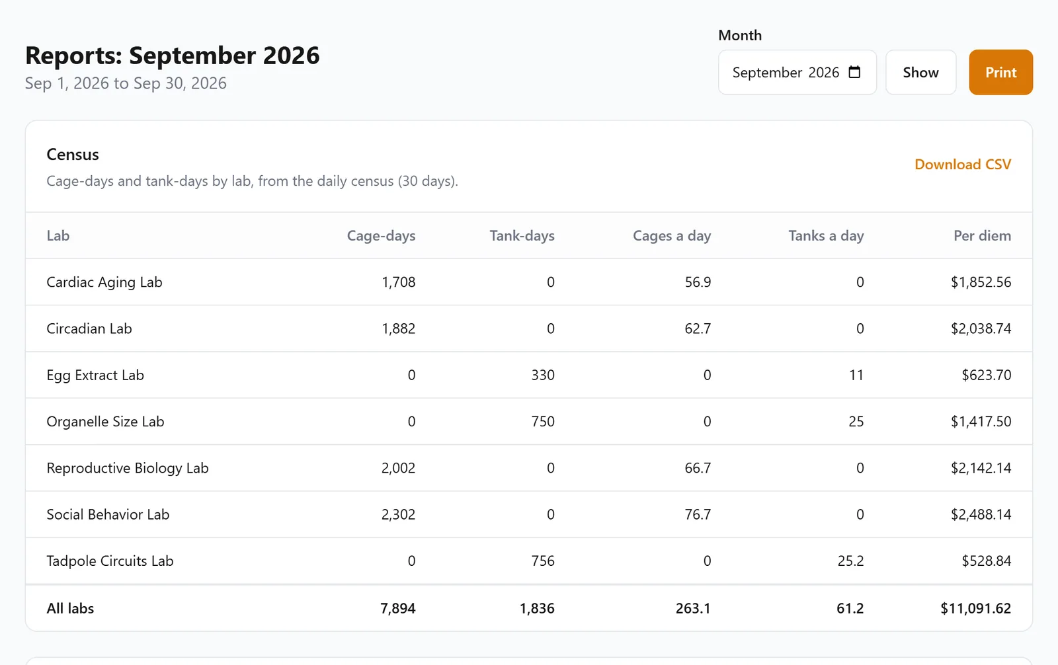Click the per diem value $1,852.56

click(981, 282)
